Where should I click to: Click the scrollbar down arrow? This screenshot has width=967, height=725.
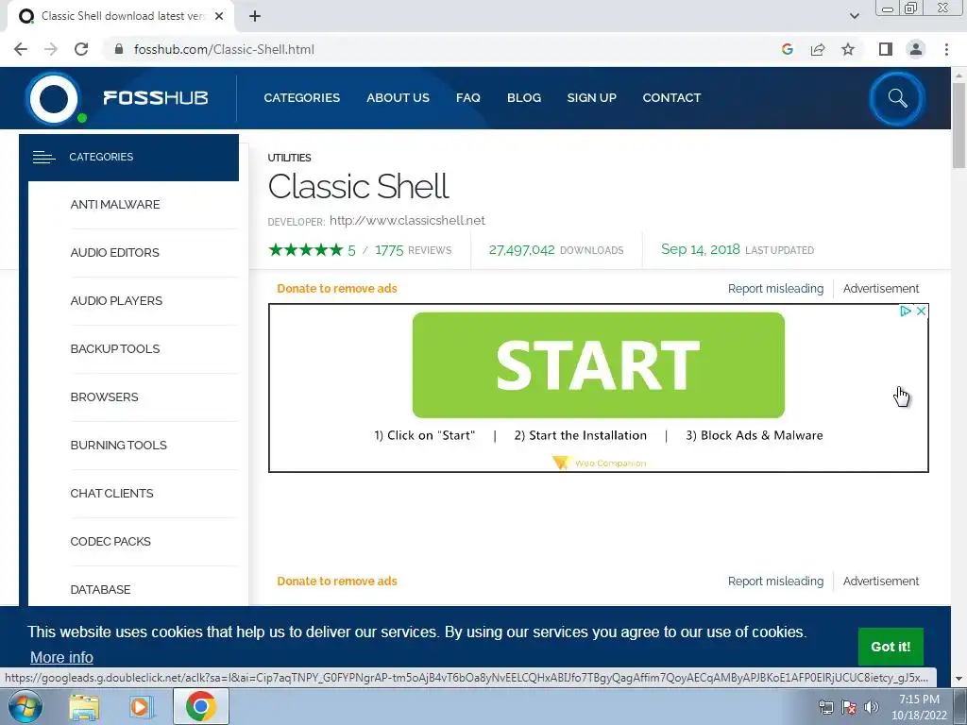click(959, 678)
